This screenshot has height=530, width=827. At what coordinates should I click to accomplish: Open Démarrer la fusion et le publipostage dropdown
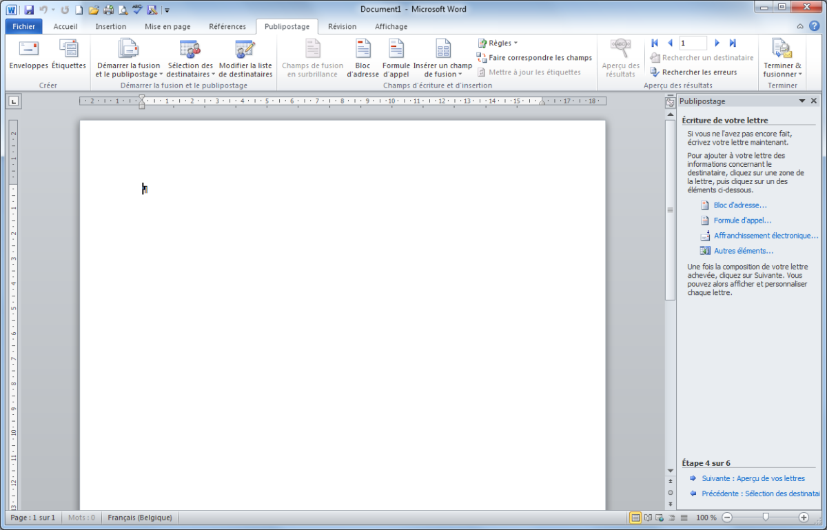coord(130,59)
